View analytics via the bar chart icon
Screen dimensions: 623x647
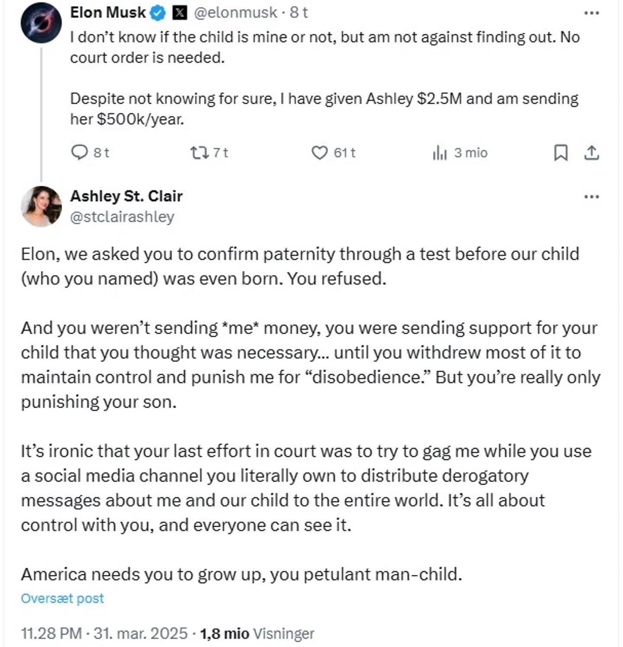point(440,153)
